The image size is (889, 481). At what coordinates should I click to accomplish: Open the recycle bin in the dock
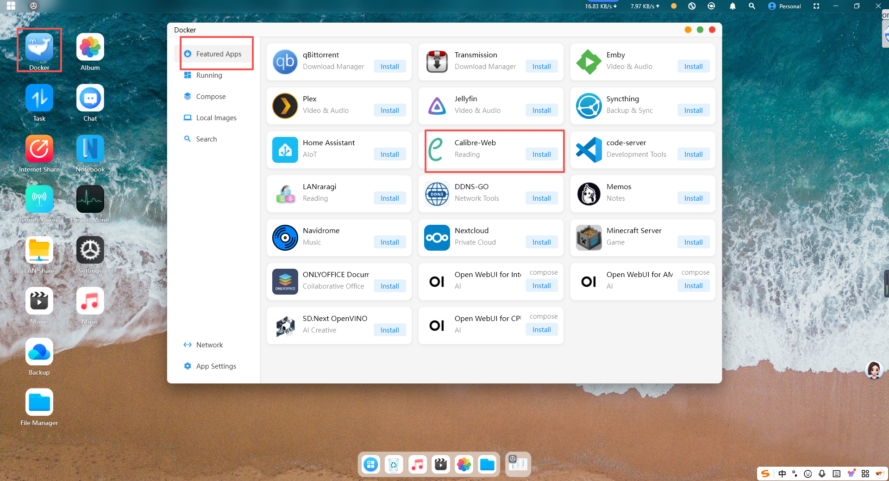point(394,464)
